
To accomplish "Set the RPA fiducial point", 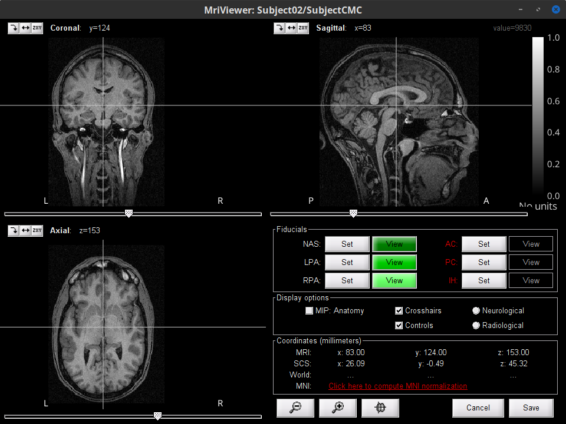I will pyautogui.click(x=347, y=280).
